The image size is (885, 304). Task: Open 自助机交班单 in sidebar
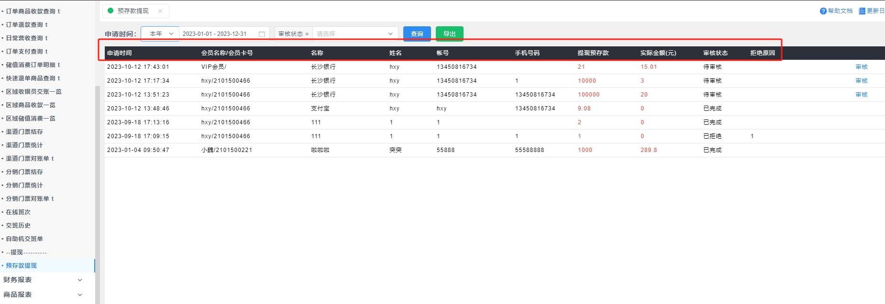point(24,239)
